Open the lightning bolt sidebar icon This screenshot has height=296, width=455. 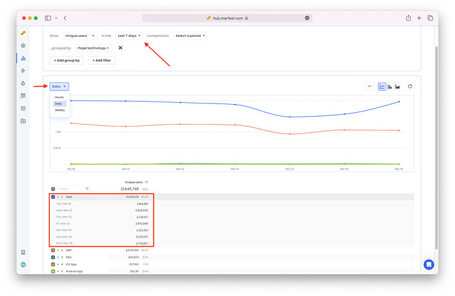pos(23,71)
